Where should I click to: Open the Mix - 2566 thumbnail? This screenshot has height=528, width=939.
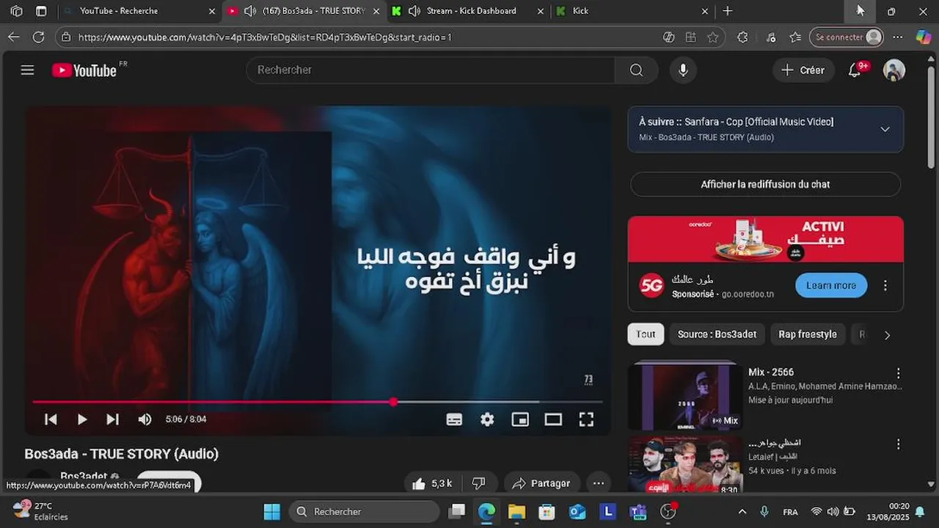click(x=685, y=396)
